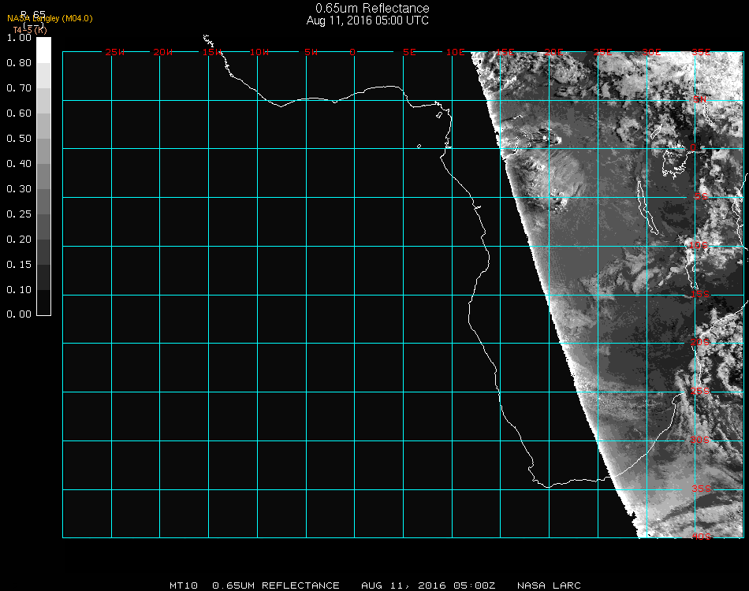Viewport: 749px width, 591px height.
Task: Click the 0.30 colorbar scale value
Action: [x=19, y=189]
